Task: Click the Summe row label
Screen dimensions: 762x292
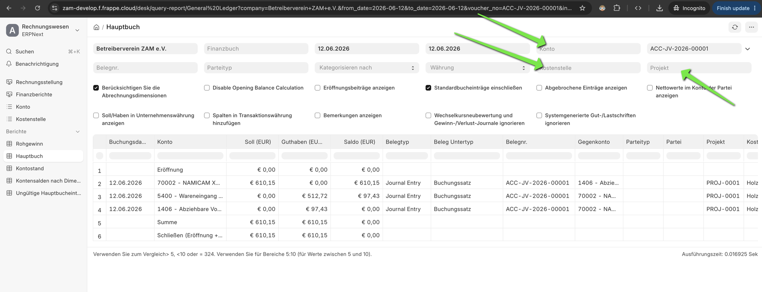Action: (x=167, y=222)
